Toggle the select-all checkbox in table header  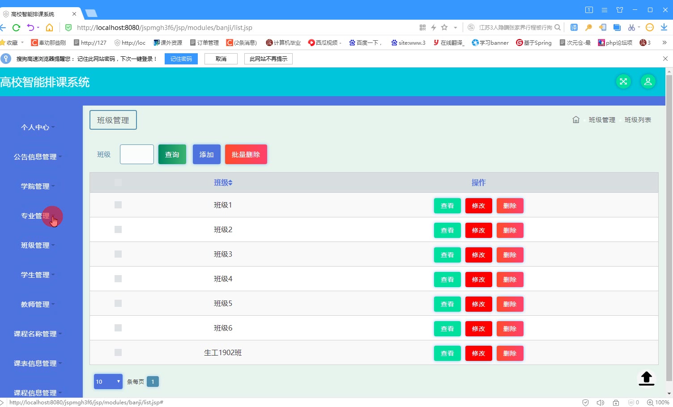118,182
